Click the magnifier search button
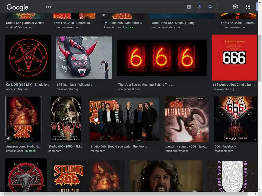The image size is (262, 196). click(x=210, y=7)
